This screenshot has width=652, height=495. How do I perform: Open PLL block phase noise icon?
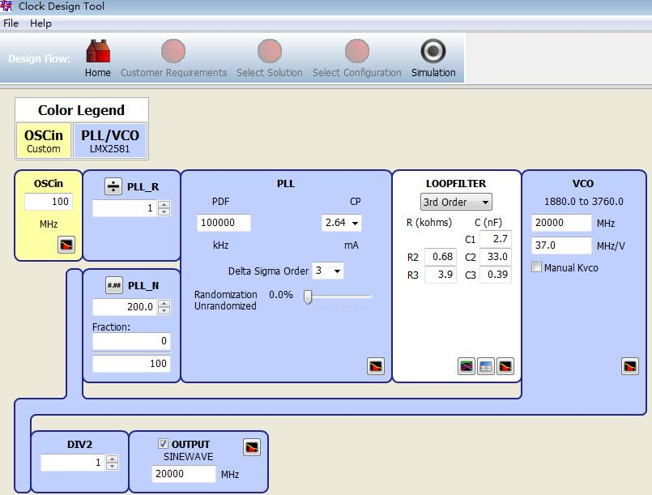[376, 366]
